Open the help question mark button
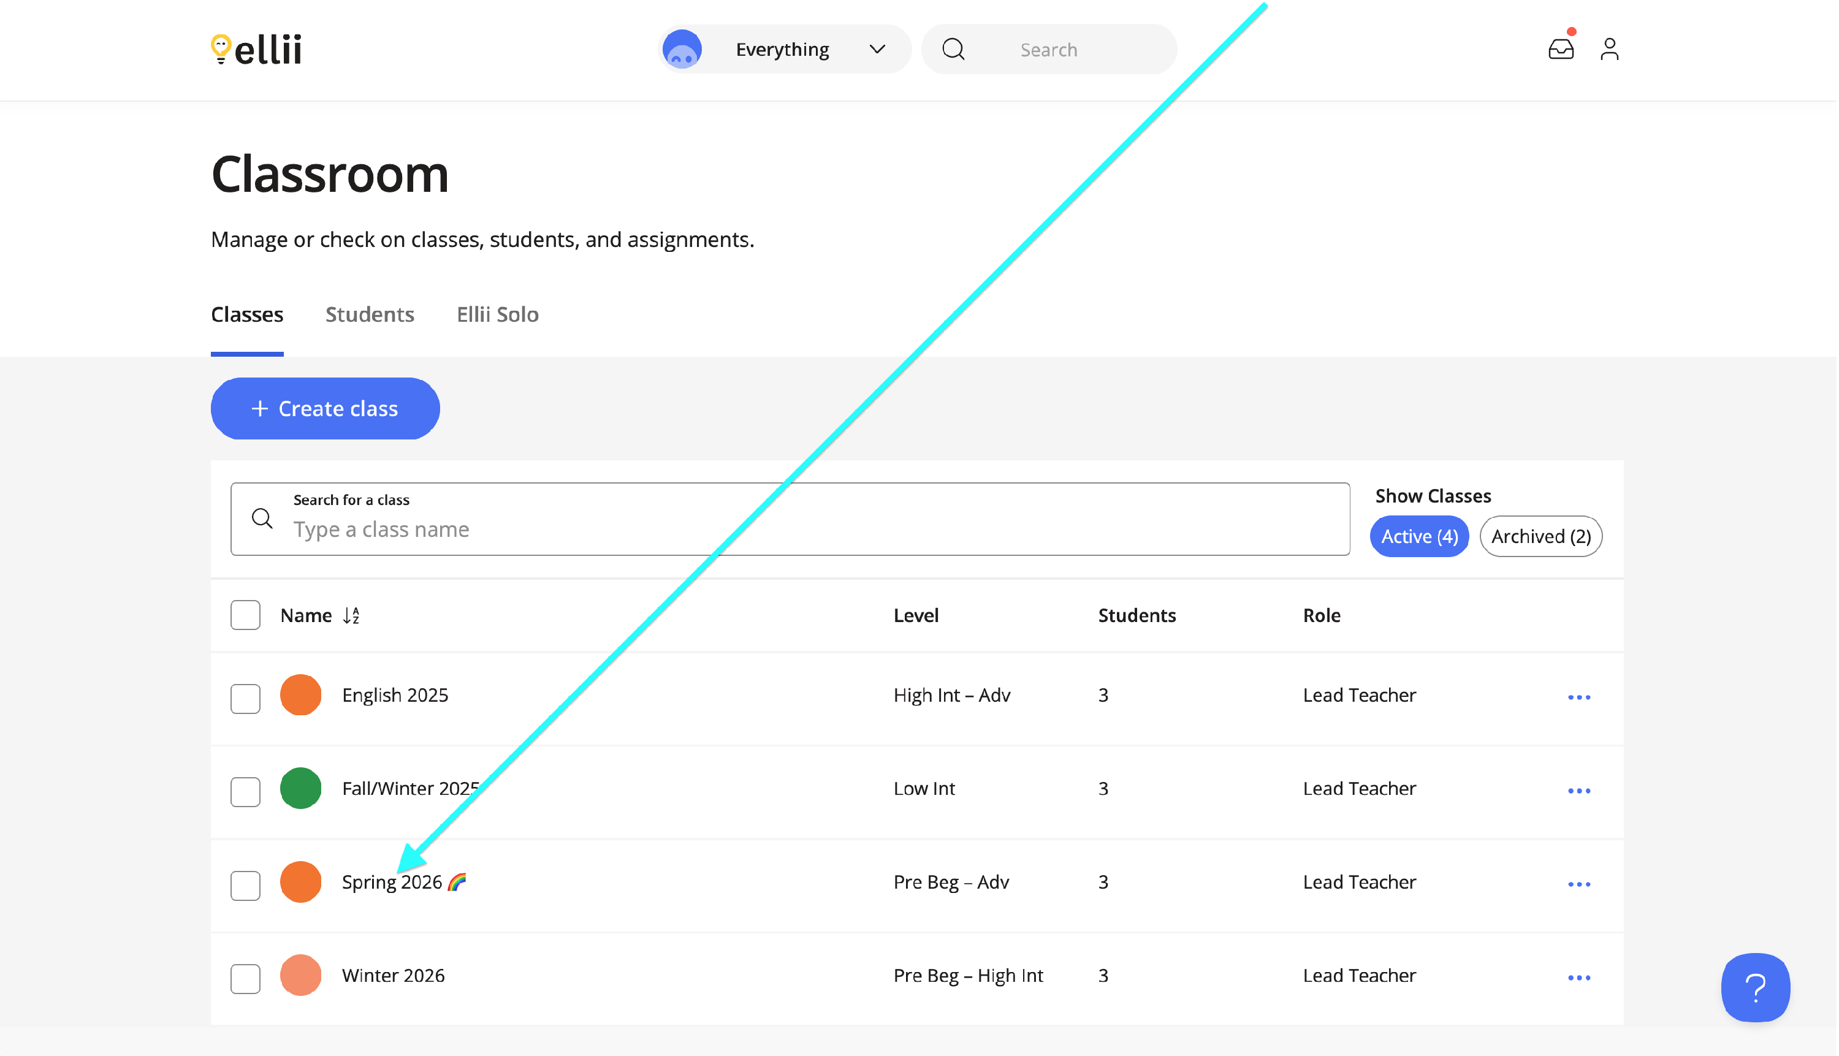This screenshot has width=1839, height=1056. (x=1756, y=988)
